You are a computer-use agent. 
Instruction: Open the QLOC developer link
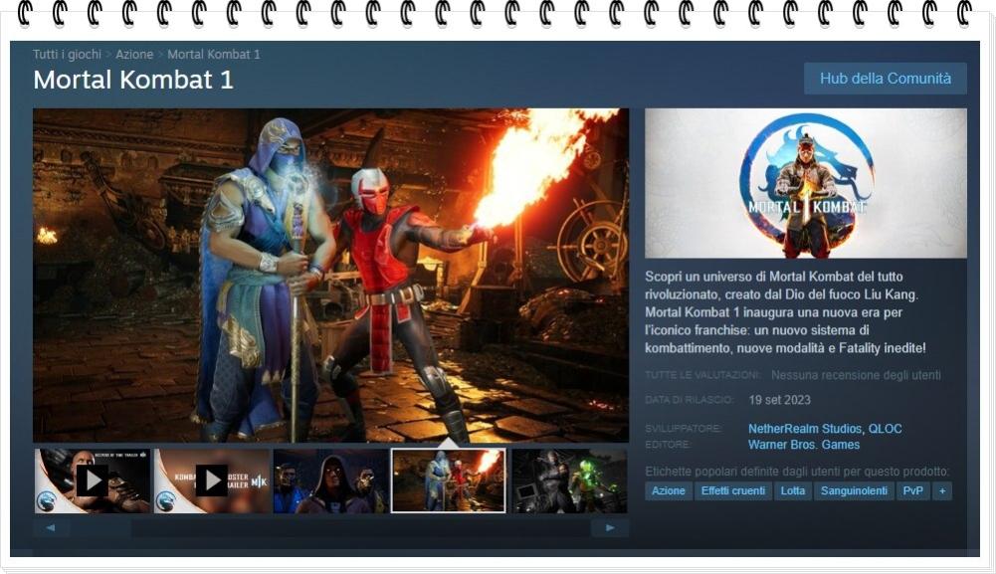885,429
